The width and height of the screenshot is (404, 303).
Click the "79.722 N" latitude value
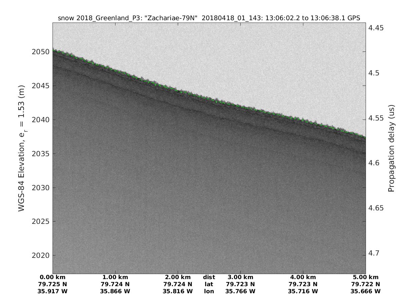pos(366,284)
